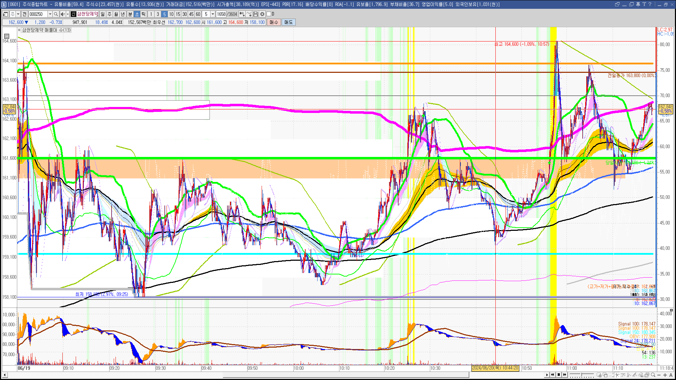Expand the interval value dropdown arrow
The image size is (676, 380).
pyautogui.click(x=213, y=14)
